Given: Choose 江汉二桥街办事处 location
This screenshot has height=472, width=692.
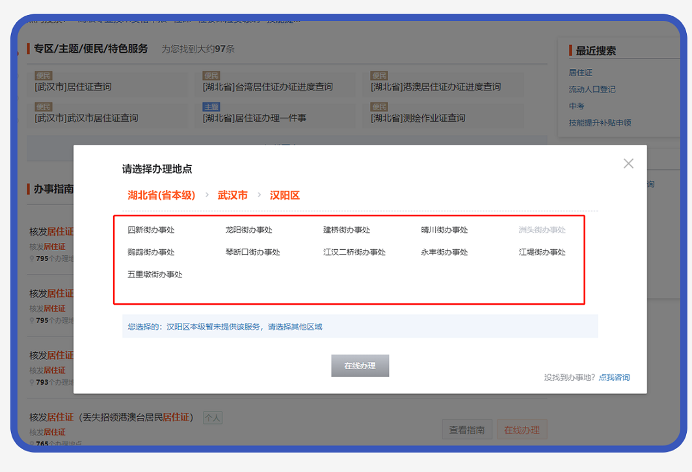Looking at the screenshot, I should coord(354,252).
